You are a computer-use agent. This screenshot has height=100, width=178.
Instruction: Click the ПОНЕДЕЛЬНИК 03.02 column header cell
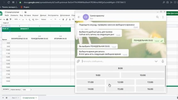[x=39, y=39]
